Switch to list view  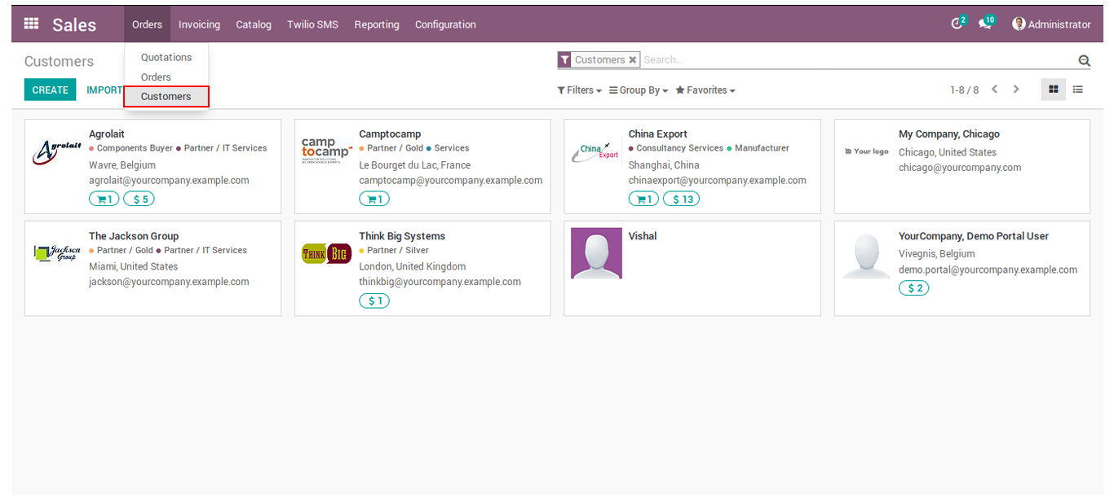pos(1077,90)
